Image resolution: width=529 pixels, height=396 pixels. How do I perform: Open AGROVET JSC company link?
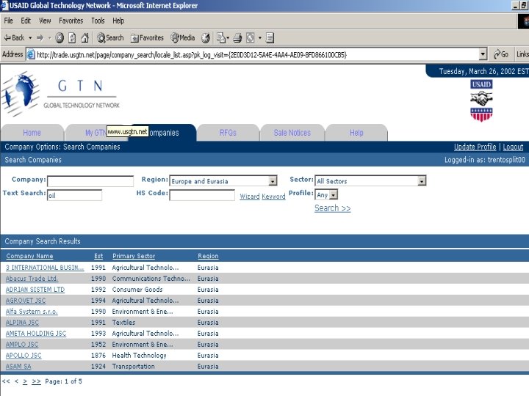point(26,301)
